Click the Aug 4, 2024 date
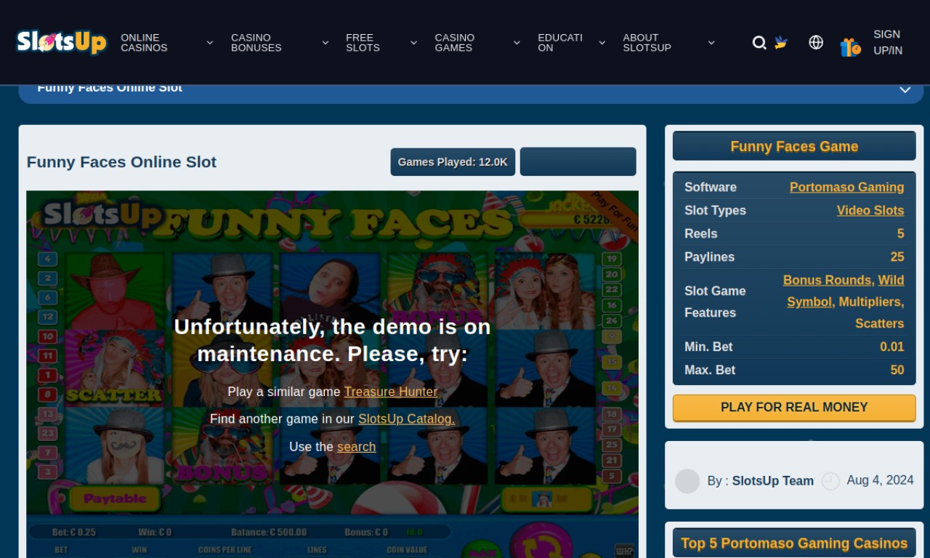This screenshot has width=930, height=558. 880,480
